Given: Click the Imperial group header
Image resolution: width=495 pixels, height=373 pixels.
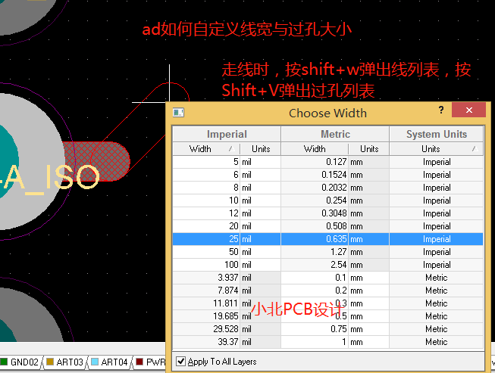Looking at the screenshot, I should tap(227, 134).
